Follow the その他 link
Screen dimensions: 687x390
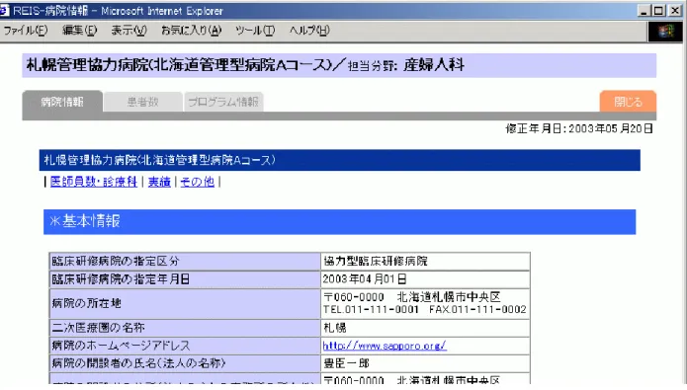point(197,182)
